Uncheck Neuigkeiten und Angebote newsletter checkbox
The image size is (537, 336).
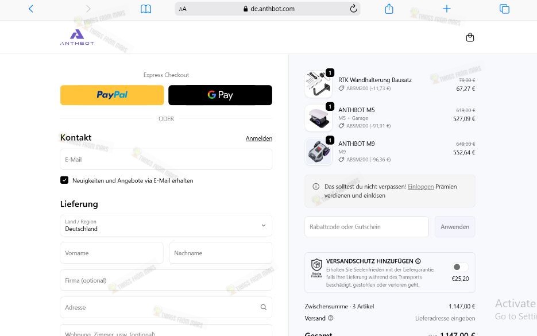[x=64, y=180]
